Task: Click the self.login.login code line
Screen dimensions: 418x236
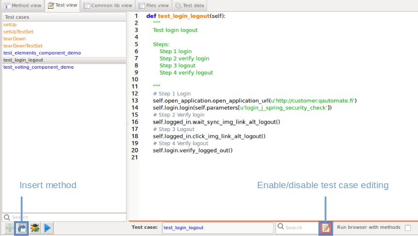Action: (242, 108)
